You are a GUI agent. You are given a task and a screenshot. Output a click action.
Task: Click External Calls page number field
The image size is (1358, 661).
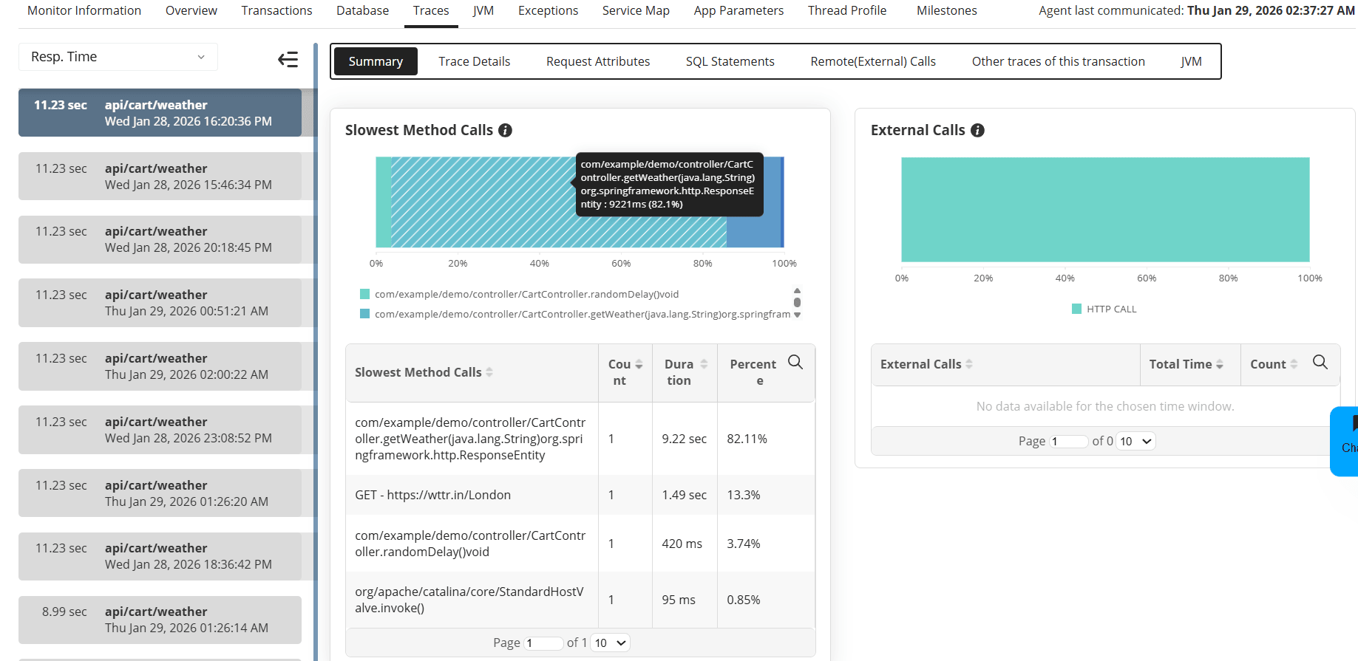coord(1070,442)
